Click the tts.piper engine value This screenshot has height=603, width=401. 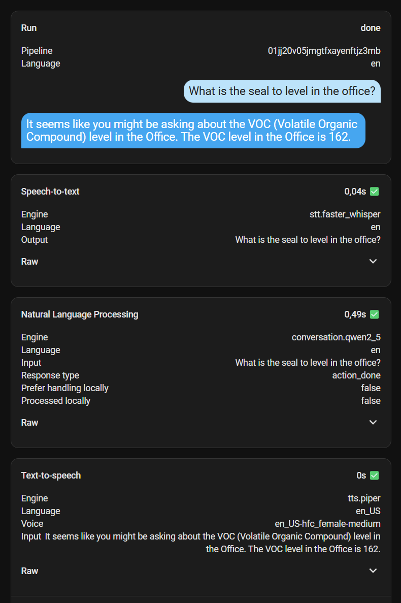point(364,498)
